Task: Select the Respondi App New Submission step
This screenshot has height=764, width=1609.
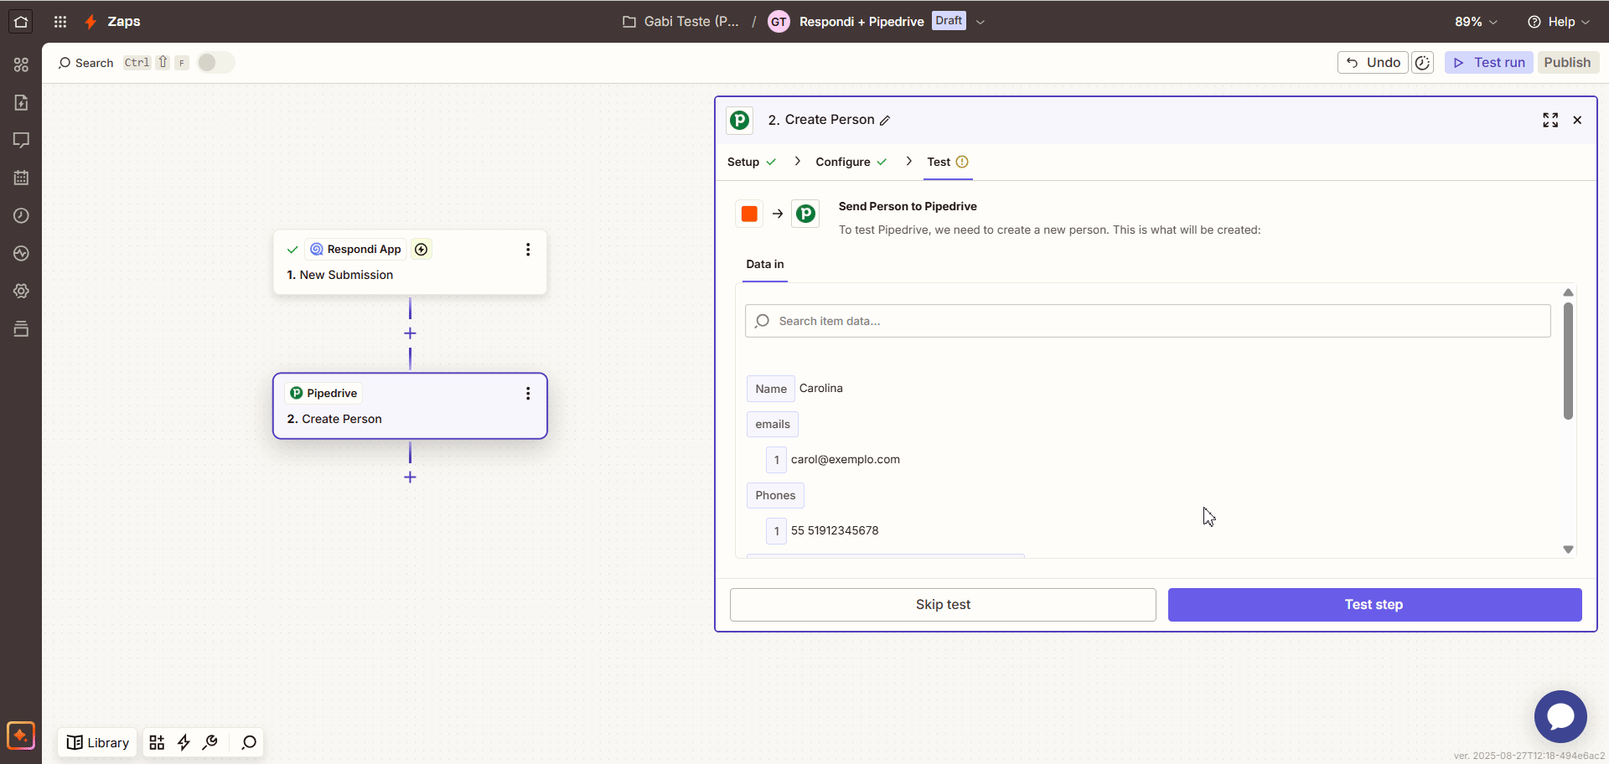Action: pyautogui.click(x=410, y=262)
